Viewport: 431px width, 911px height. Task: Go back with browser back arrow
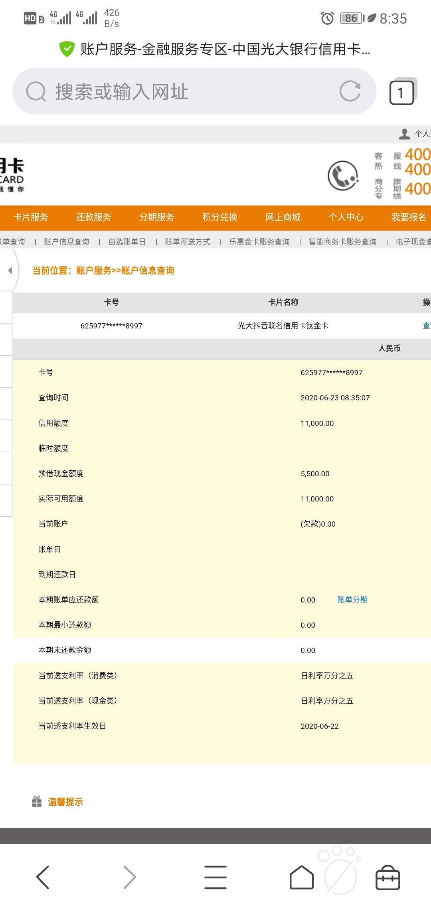[43, 877]
